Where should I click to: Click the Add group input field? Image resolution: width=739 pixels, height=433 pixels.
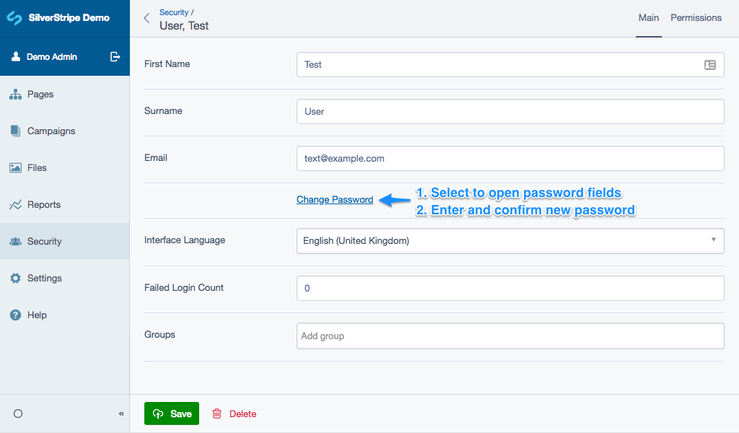pos(510,336)
